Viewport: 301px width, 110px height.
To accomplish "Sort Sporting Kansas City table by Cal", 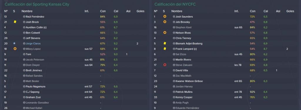I will coord(116,11).
